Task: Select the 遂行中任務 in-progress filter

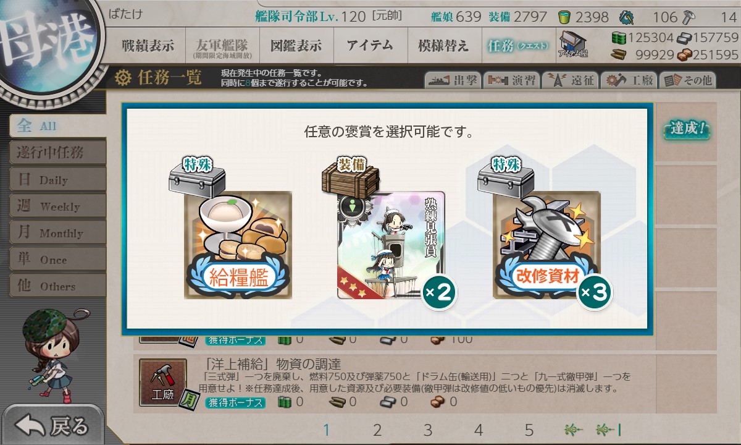Action: point(57,153)
